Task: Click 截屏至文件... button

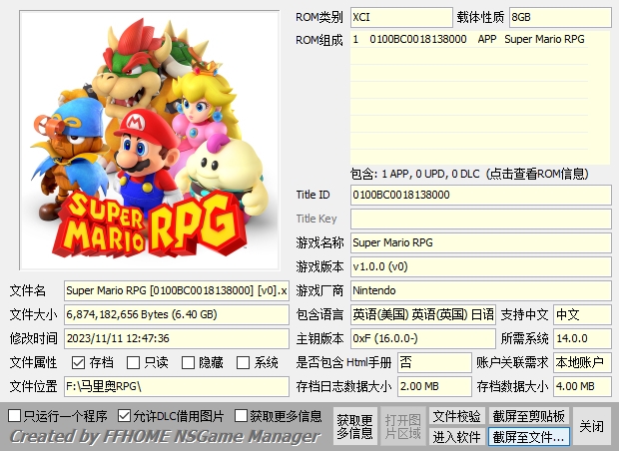Action: coord(528,437)
